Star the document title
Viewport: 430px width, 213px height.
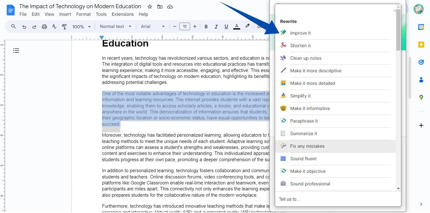pyautogui.click(x=150, y=6)
